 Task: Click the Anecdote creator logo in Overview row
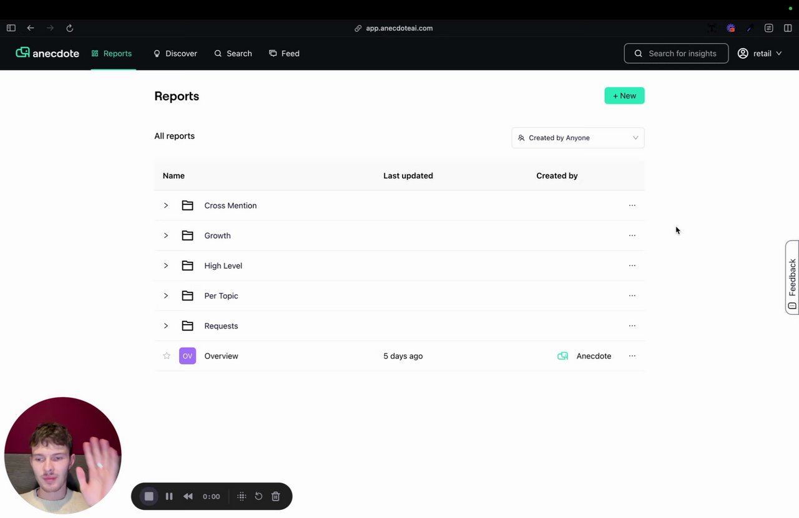[x=562, y=356]
